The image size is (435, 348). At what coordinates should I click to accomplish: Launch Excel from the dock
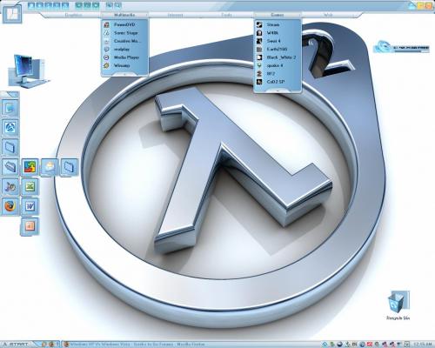point(30,186)
